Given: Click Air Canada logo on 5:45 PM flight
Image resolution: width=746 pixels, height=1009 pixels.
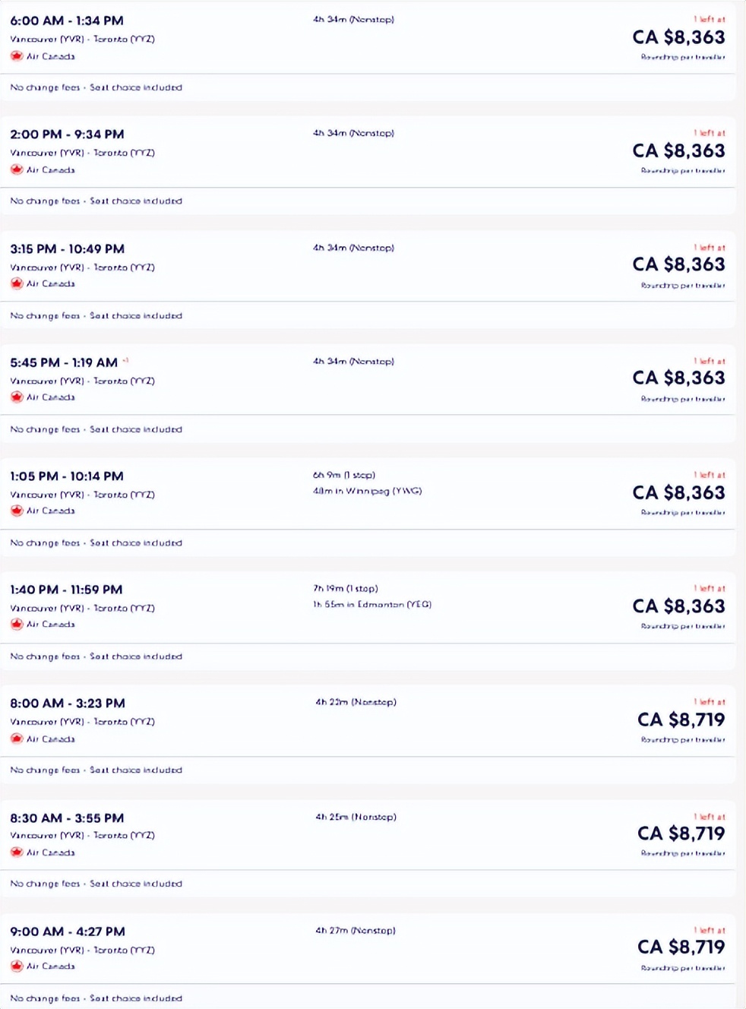Looking at the screenshot, I should tap(17, 397).
